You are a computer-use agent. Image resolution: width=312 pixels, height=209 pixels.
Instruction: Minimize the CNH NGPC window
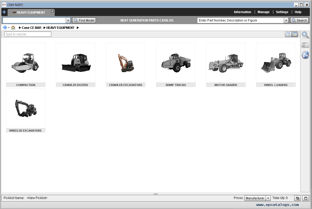pyautogui.click(x=296, y=5)
